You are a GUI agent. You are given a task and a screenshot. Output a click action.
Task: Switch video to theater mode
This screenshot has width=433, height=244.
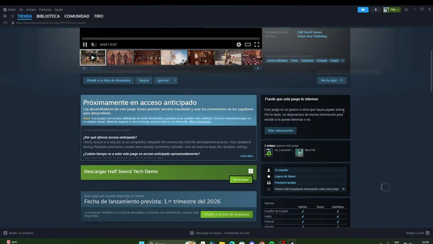pos(248,44)
